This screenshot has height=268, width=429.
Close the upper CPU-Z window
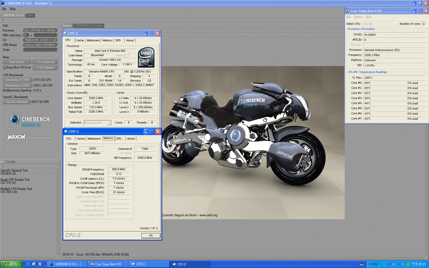158,33
